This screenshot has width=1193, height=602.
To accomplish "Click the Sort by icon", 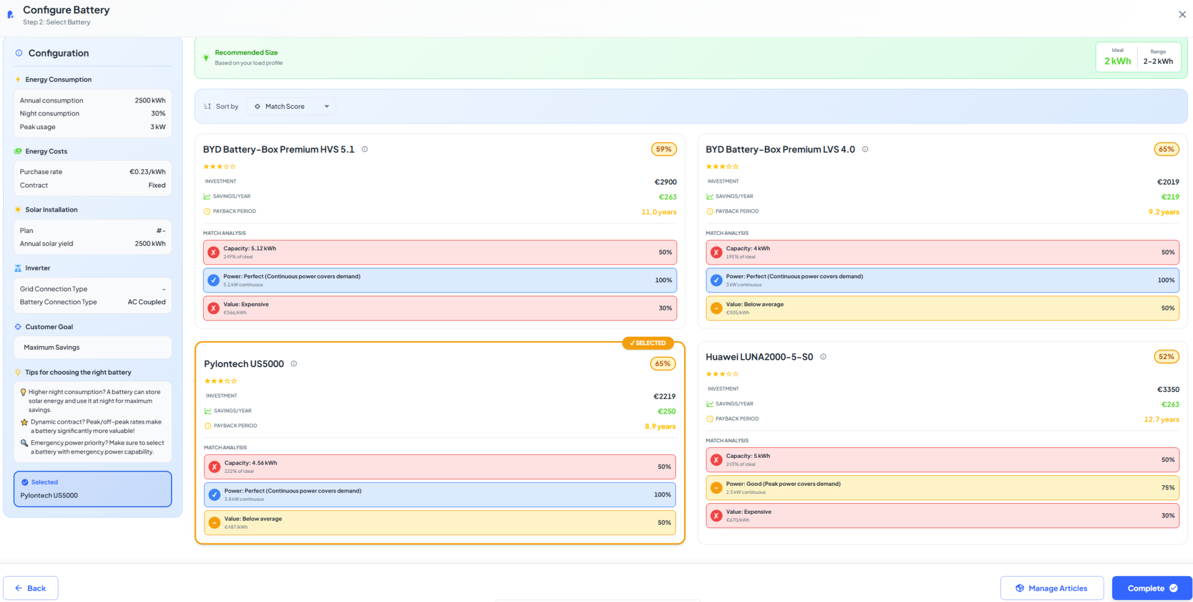I will (x=207, y=106).
